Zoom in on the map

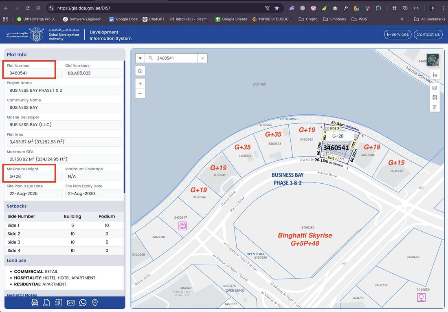pos(140,84)
